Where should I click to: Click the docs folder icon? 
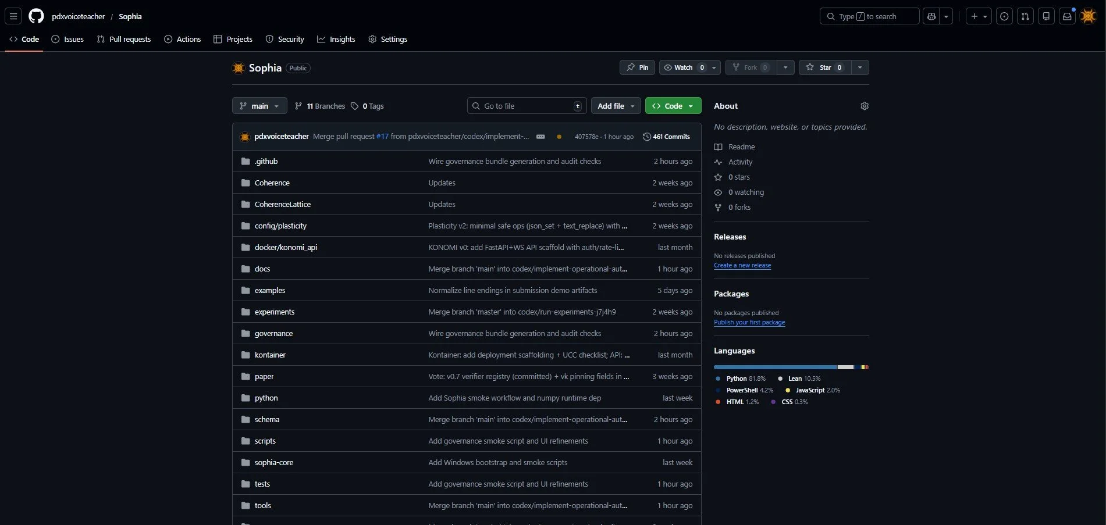click(246, 269)
